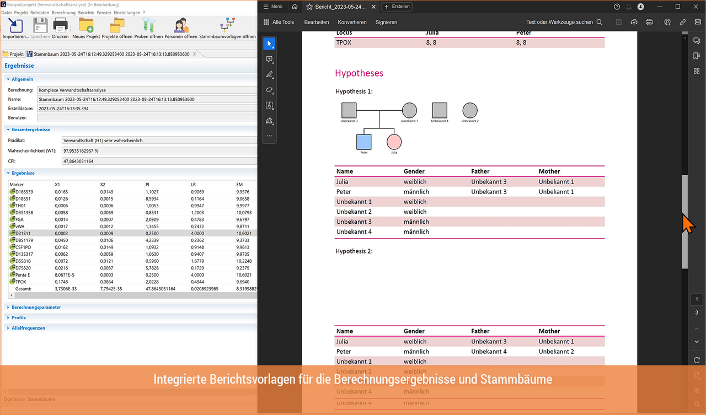Print the PDF with the printer icon

[649, 22]
